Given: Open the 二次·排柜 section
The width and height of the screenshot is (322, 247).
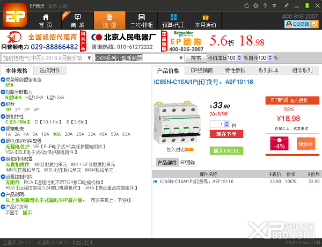Looking at the screenshot, I should [142, 20].
